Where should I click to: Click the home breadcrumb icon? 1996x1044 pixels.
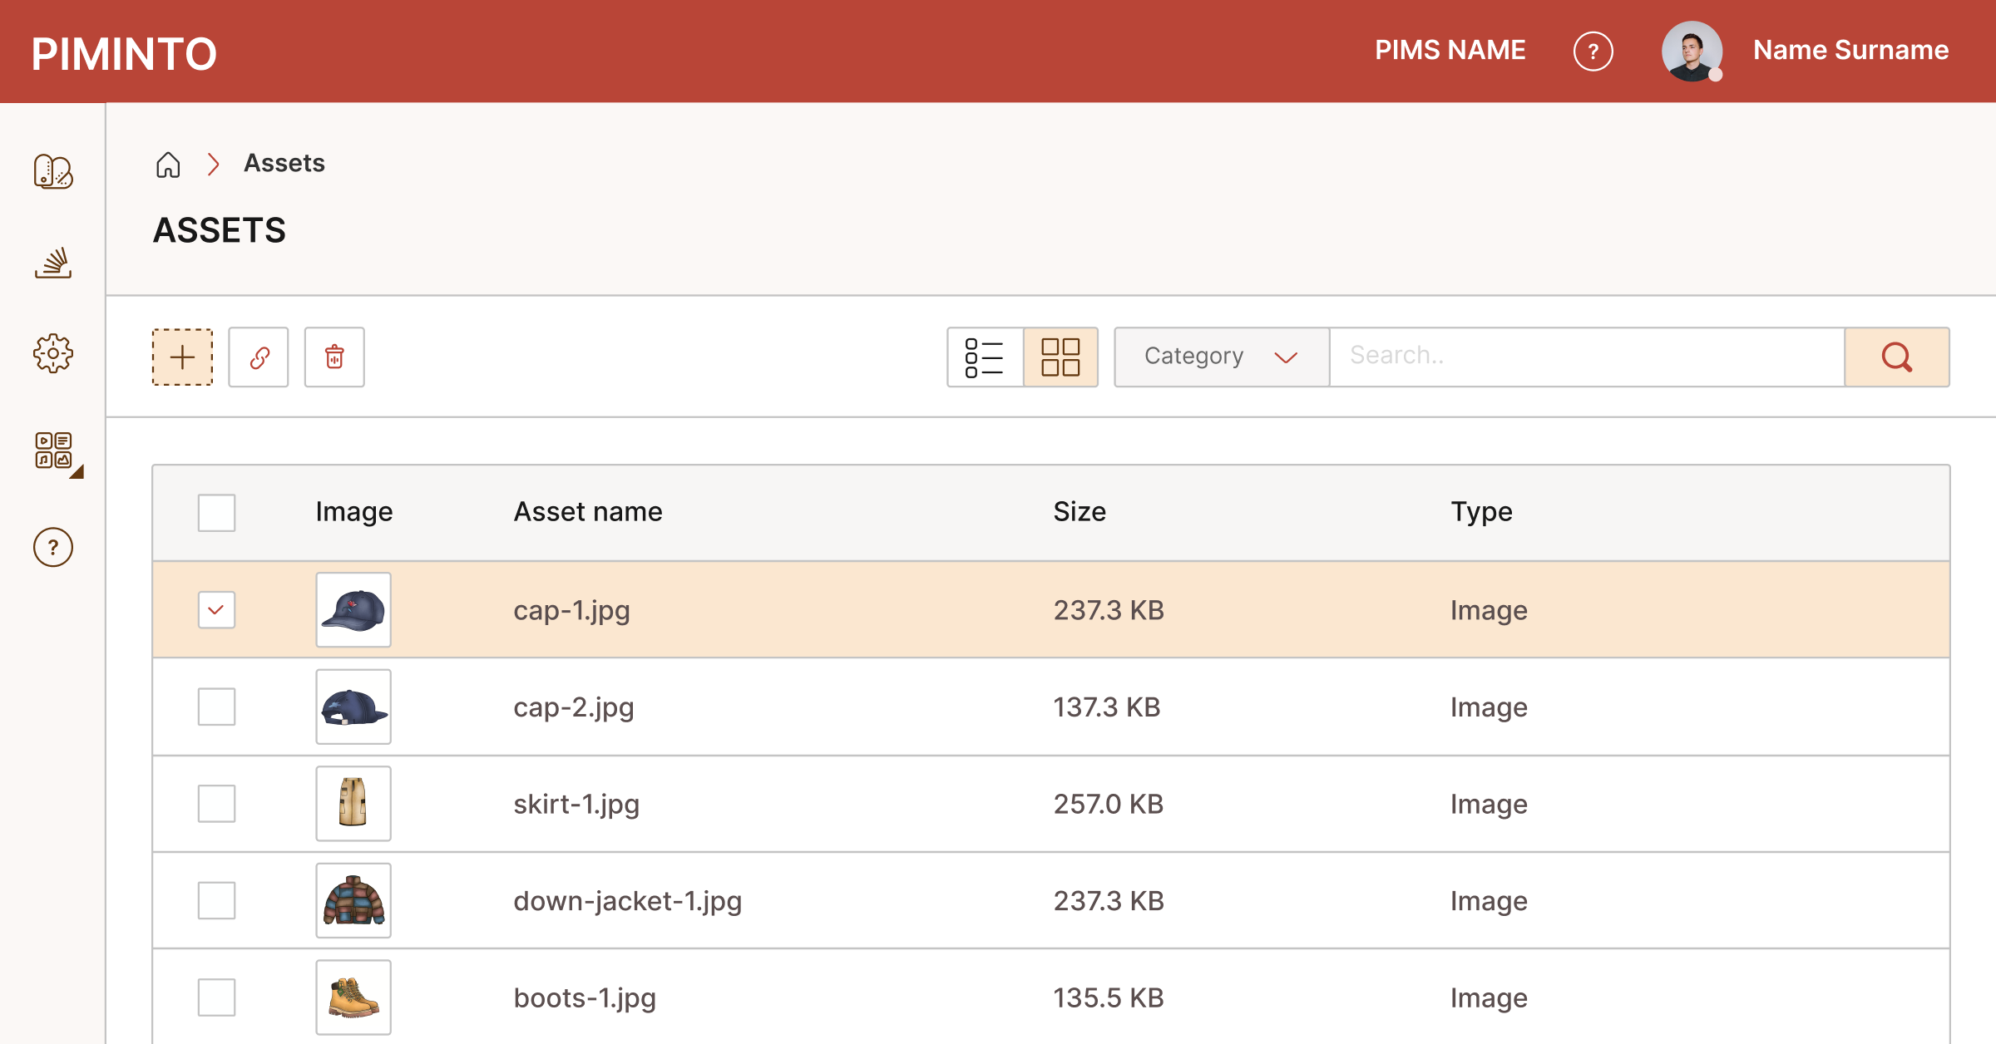pos(168,165)
